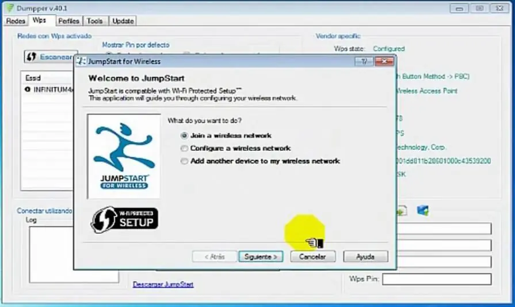515x307 pixels.
Task: Maximize the Dumpper window
Action: point(479,9)
